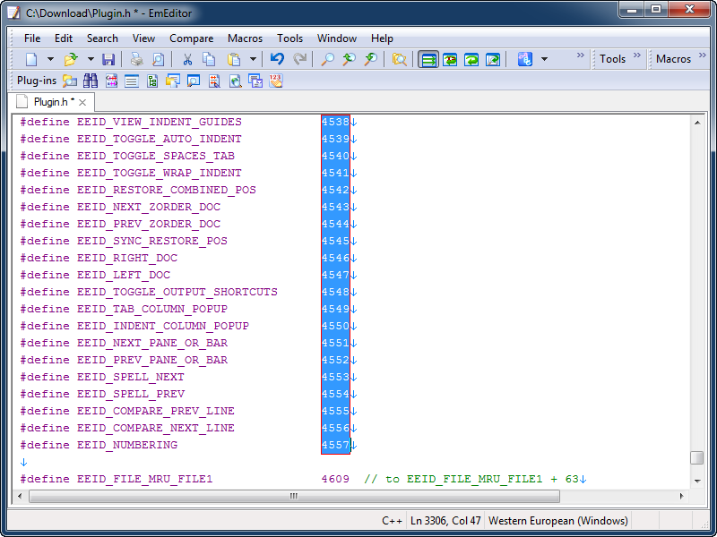Click the vertical scrollbar down arrow

click(x=697, y=481)
